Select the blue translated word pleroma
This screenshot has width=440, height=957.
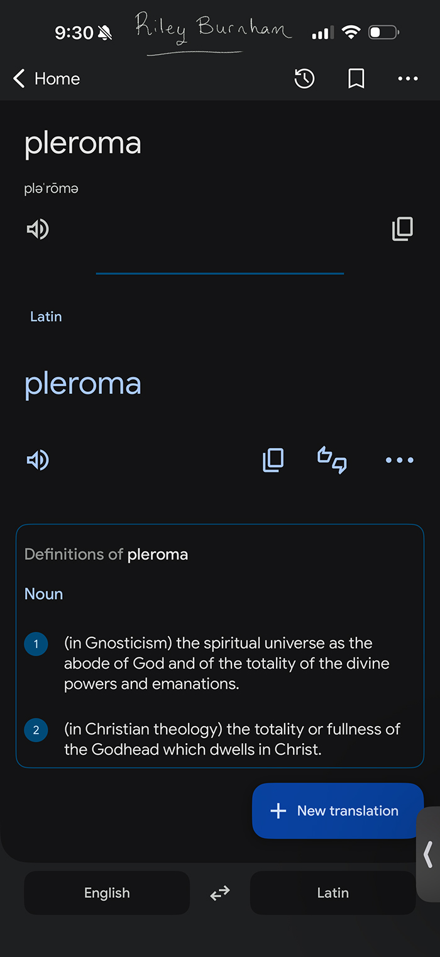(82, 384)
